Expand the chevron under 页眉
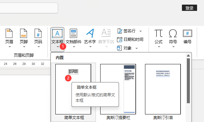 (x=10, y=46)
